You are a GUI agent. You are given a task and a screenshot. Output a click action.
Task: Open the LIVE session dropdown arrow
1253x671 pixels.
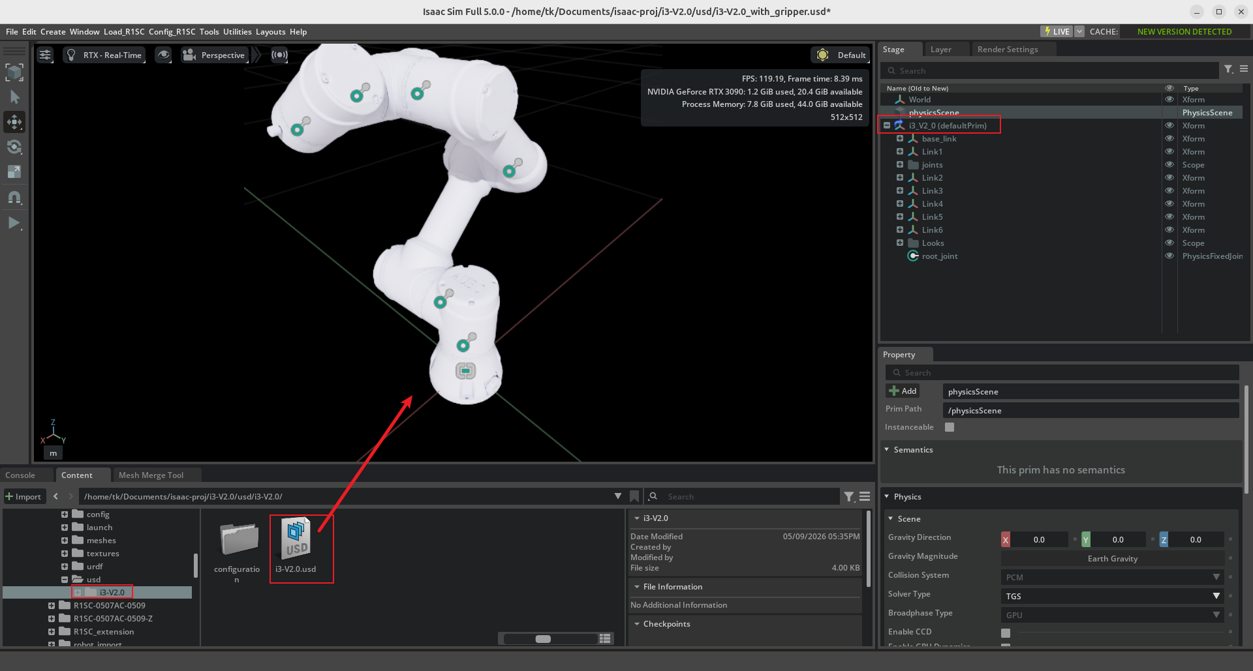click(1079, 31)
